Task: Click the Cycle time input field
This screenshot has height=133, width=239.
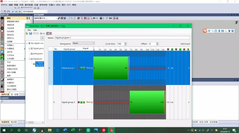Action: tap(121, 44)
